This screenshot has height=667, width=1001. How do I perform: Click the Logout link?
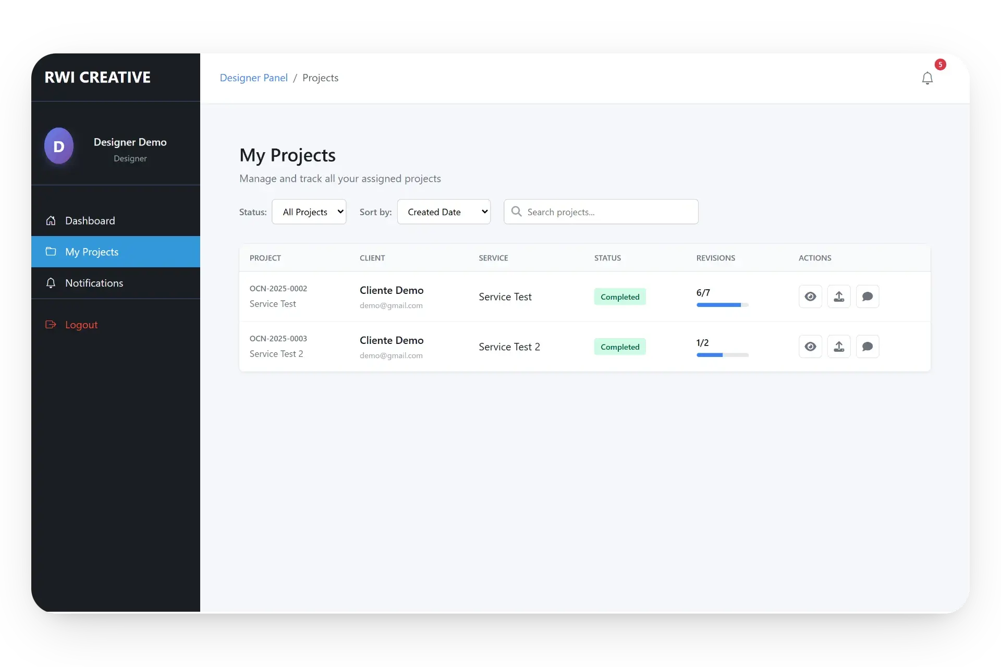point(81,325)
